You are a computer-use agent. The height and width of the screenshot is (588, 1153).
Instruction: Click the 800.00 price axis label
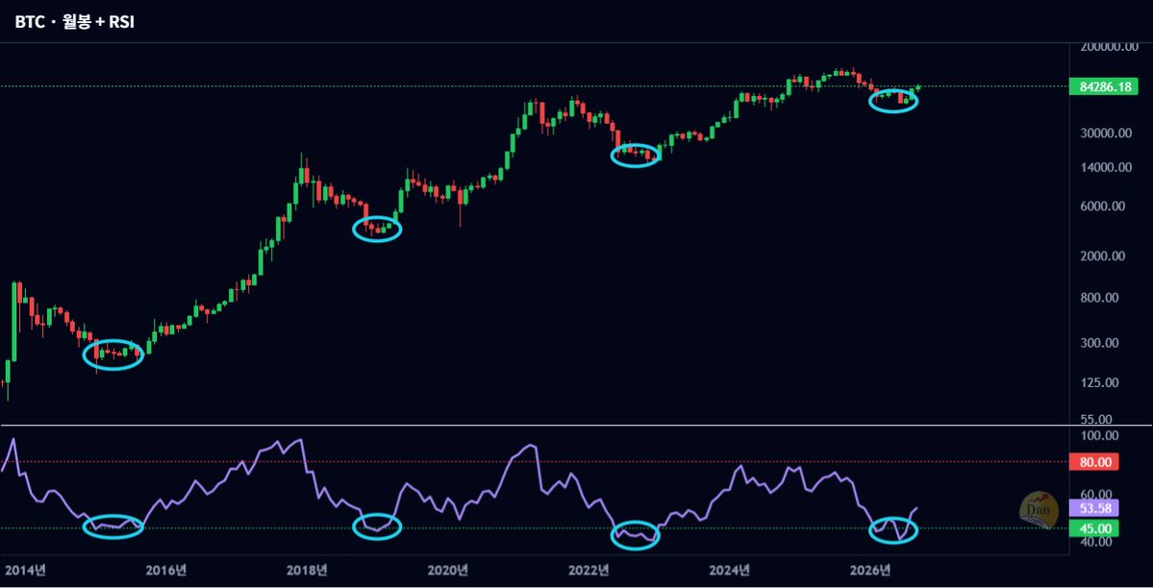coord(1100,297)
